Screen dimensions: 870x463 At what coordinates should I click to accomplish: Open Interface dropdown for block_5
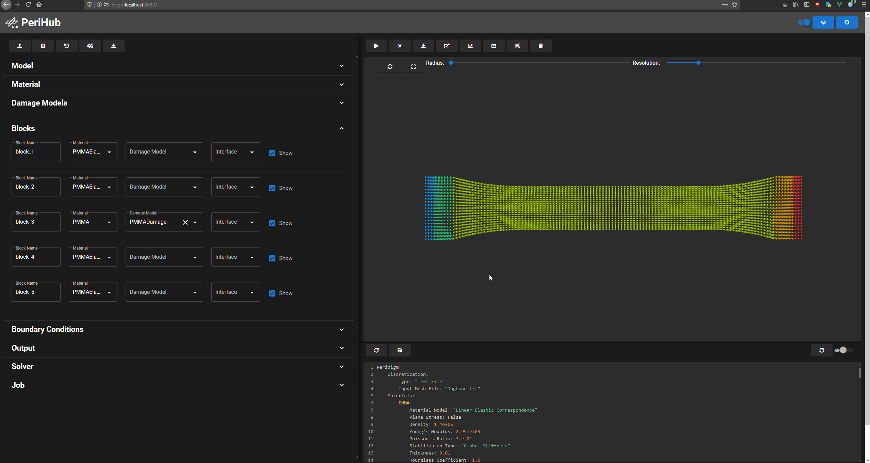click(236, 292)
